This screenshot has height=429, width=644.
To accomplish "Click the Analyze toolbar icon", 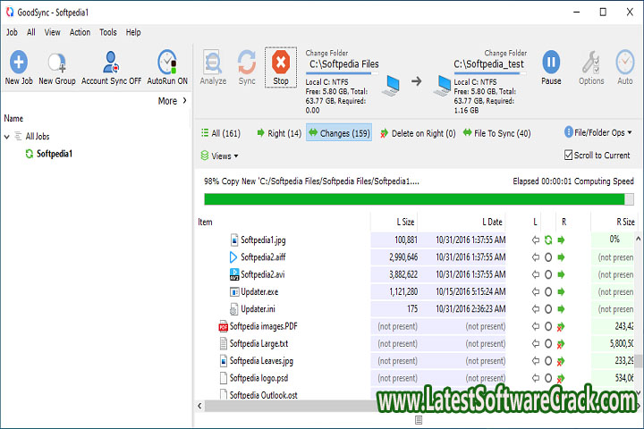I will click(x=213, y=63).
